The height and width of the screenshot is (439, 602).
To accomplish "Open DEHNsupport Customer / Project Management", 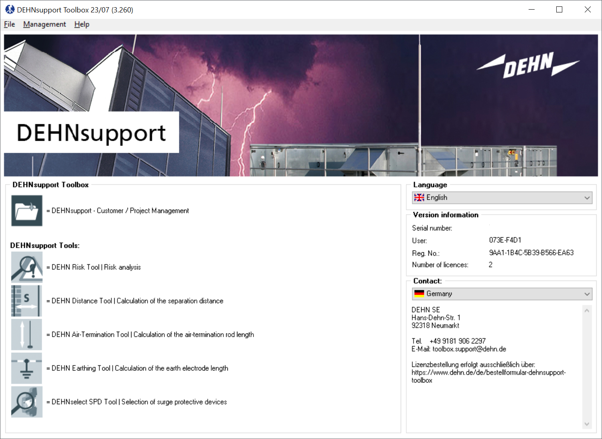I will click(x=26, y=210).
